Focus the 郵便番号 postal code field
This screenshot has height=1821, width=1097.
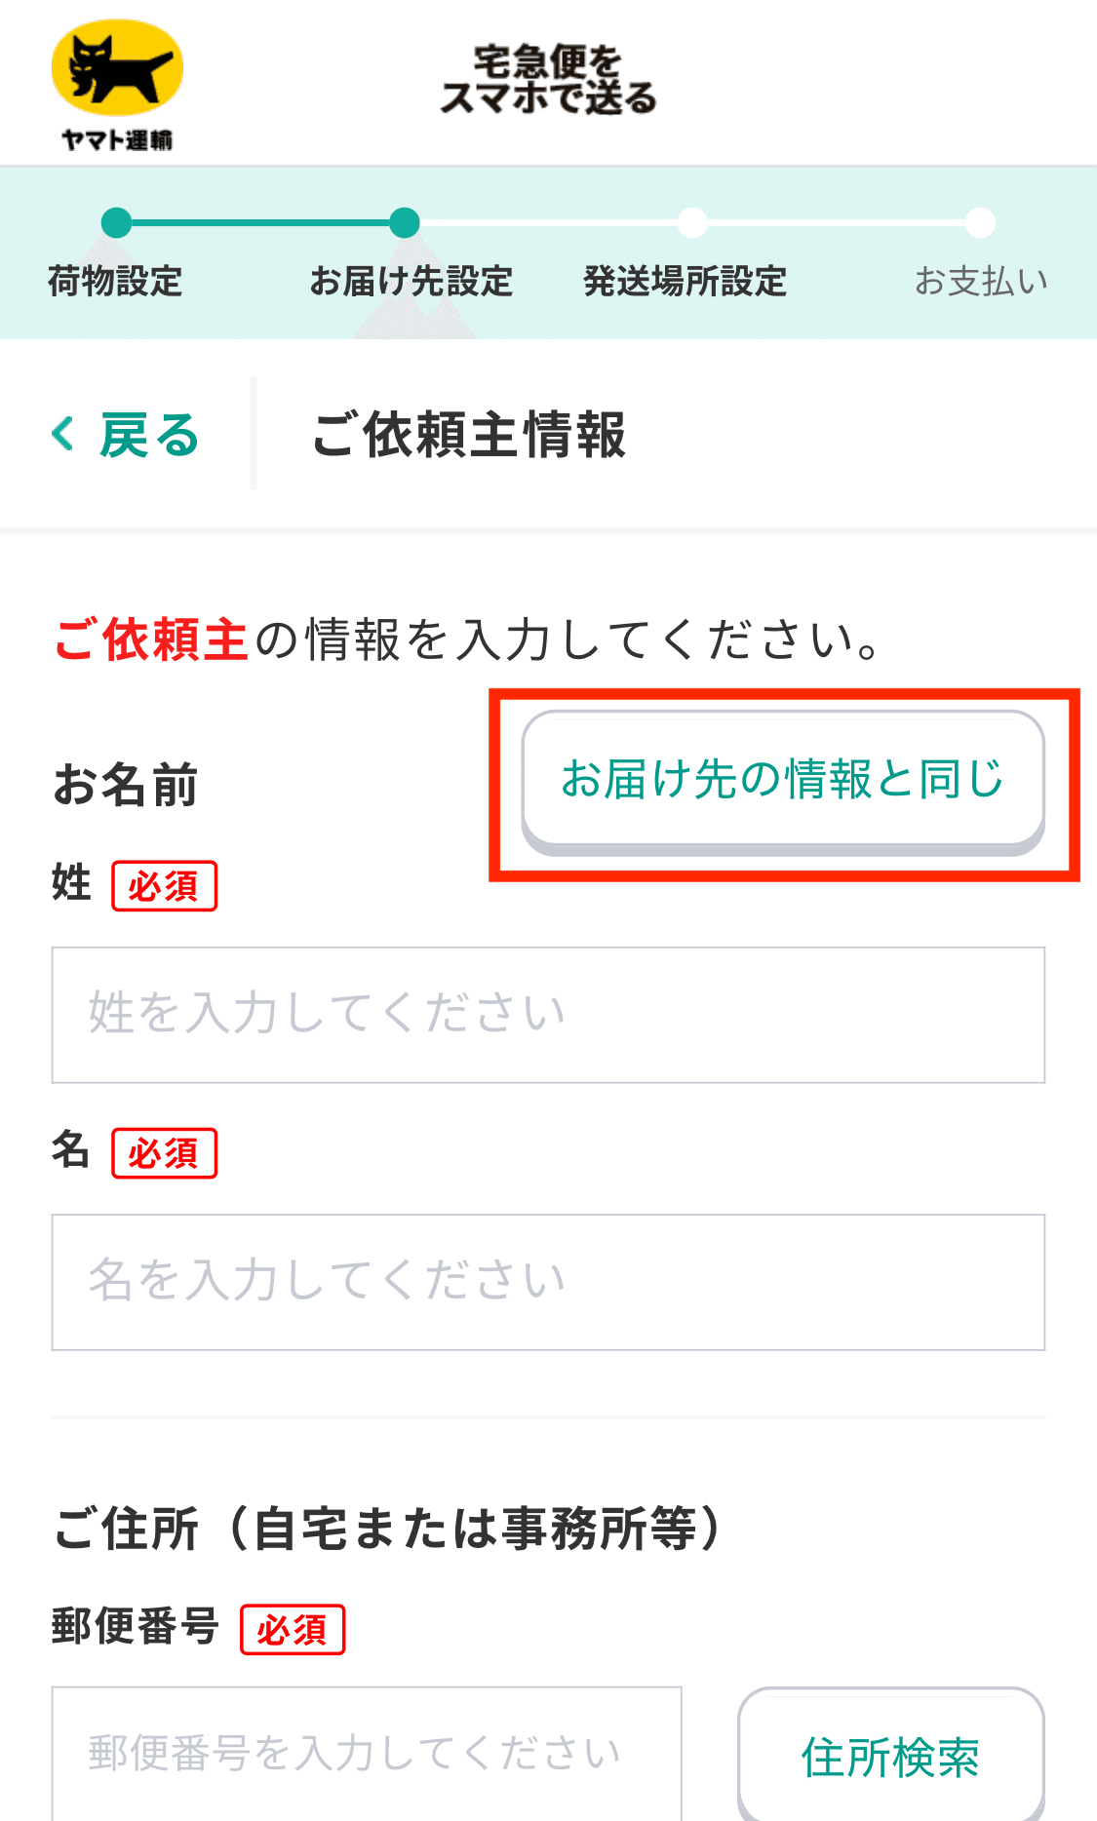[x=367, y=1754]
